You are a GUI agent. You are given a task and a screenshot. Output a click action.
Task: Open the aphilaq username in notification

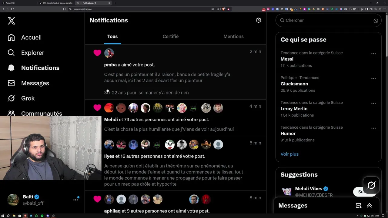coord(112,211)
